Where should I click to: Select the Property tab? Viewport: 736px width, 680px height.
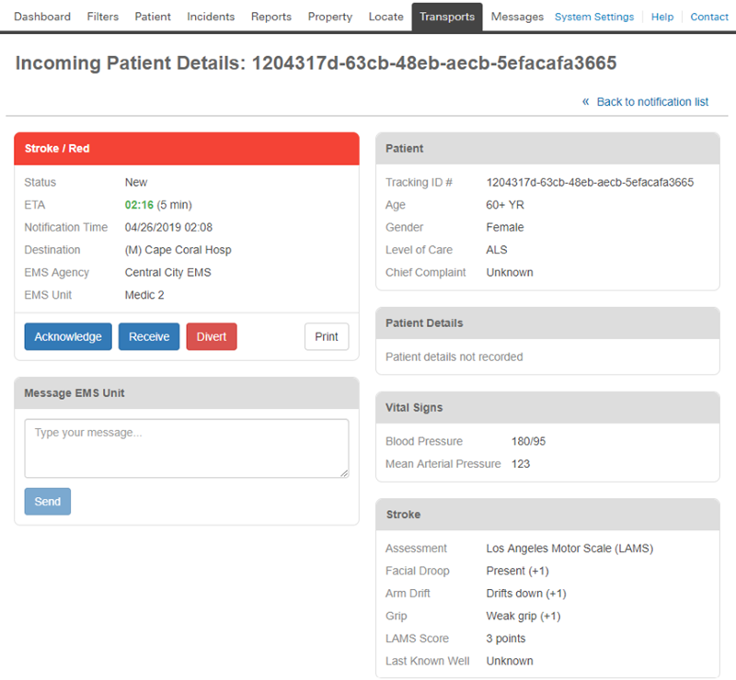pos(330,17)
